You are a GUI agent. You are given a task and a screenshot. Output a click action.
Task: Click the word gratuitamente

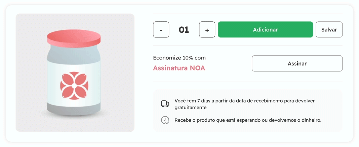[191, 107]
